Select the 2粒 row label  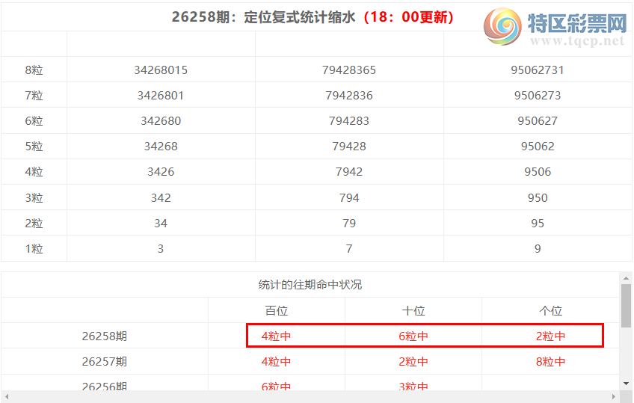click(x=34, y=223)
